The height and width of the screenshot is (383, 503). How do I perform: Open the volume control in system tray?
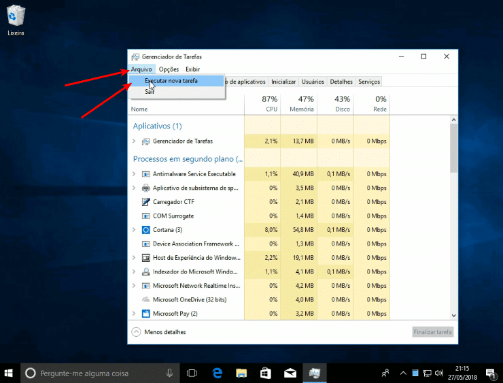(x=439, y=373)
